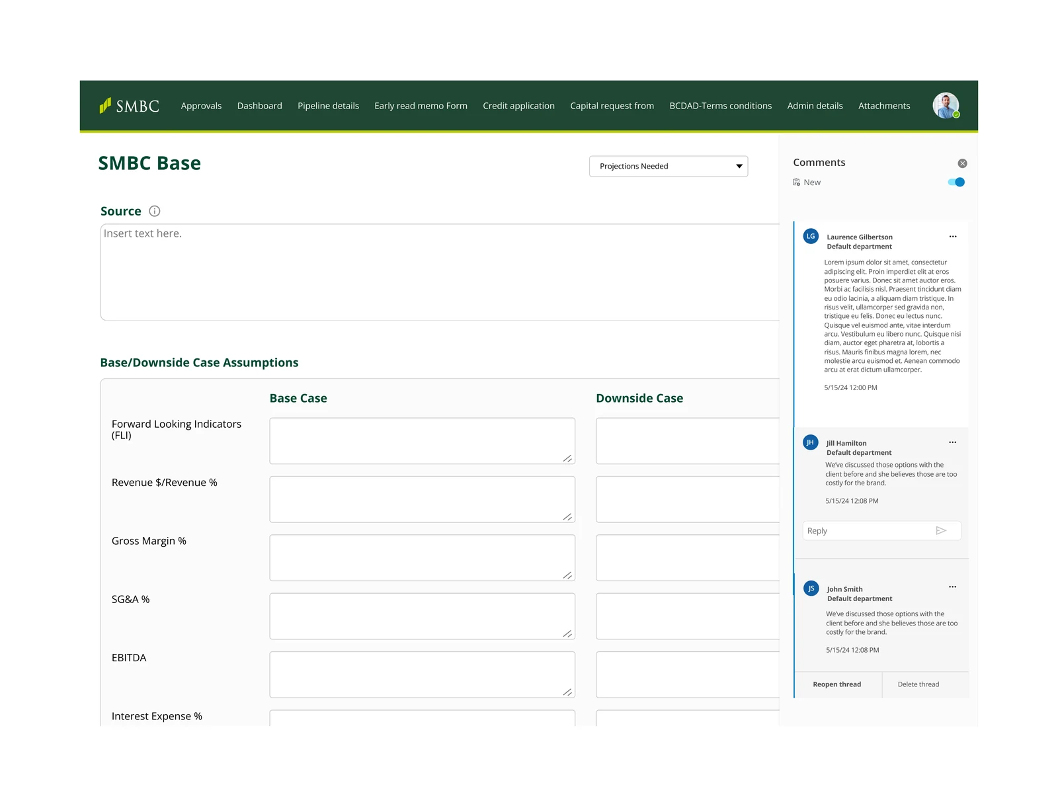Open the Projections Needed dropdown
The width and height of the screenshot is (1058, 806).
[669, 166]
